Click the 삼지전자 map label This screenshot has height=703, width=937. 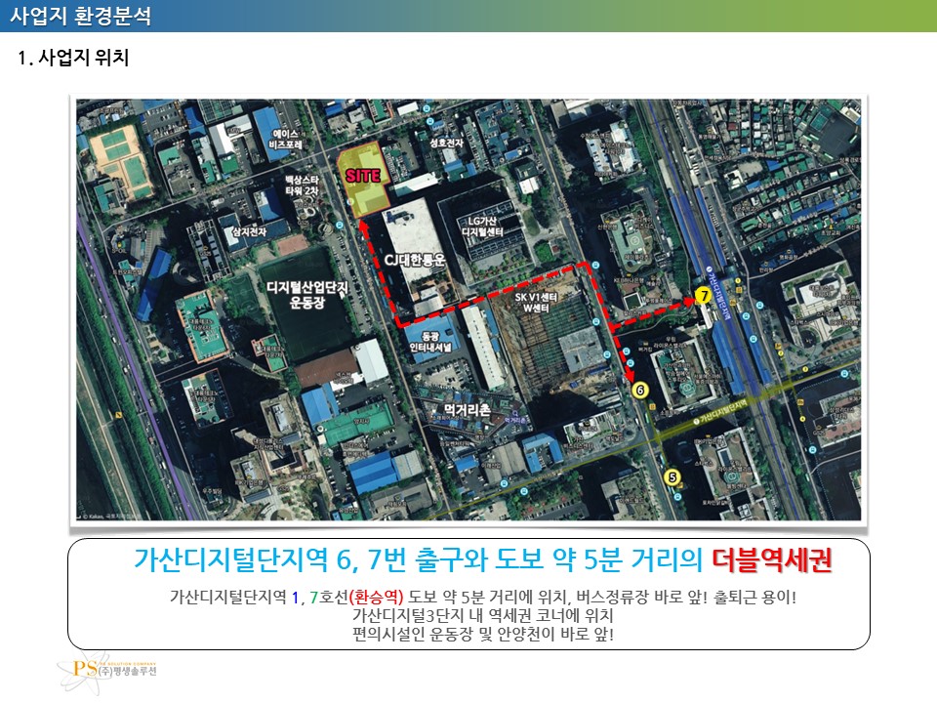(x=249, y=231)
